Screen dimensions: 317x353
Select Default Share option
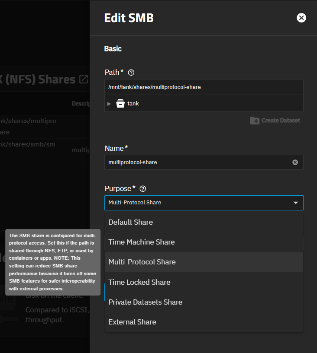(x=130, y=222)
